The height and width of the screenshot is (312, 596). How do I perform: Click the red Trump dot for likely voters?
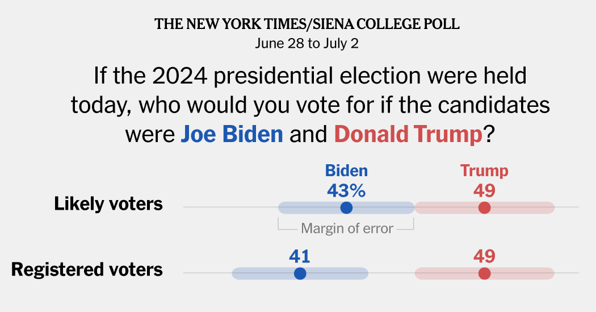484,208
